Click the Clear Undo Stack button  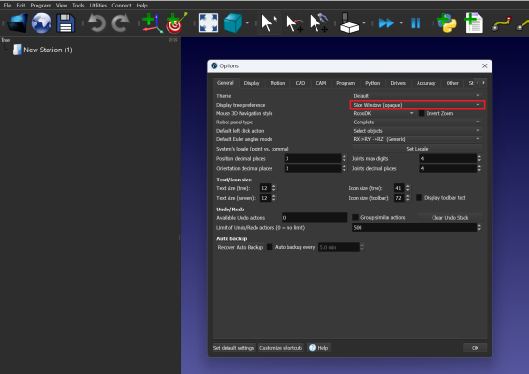coord(450,217)
